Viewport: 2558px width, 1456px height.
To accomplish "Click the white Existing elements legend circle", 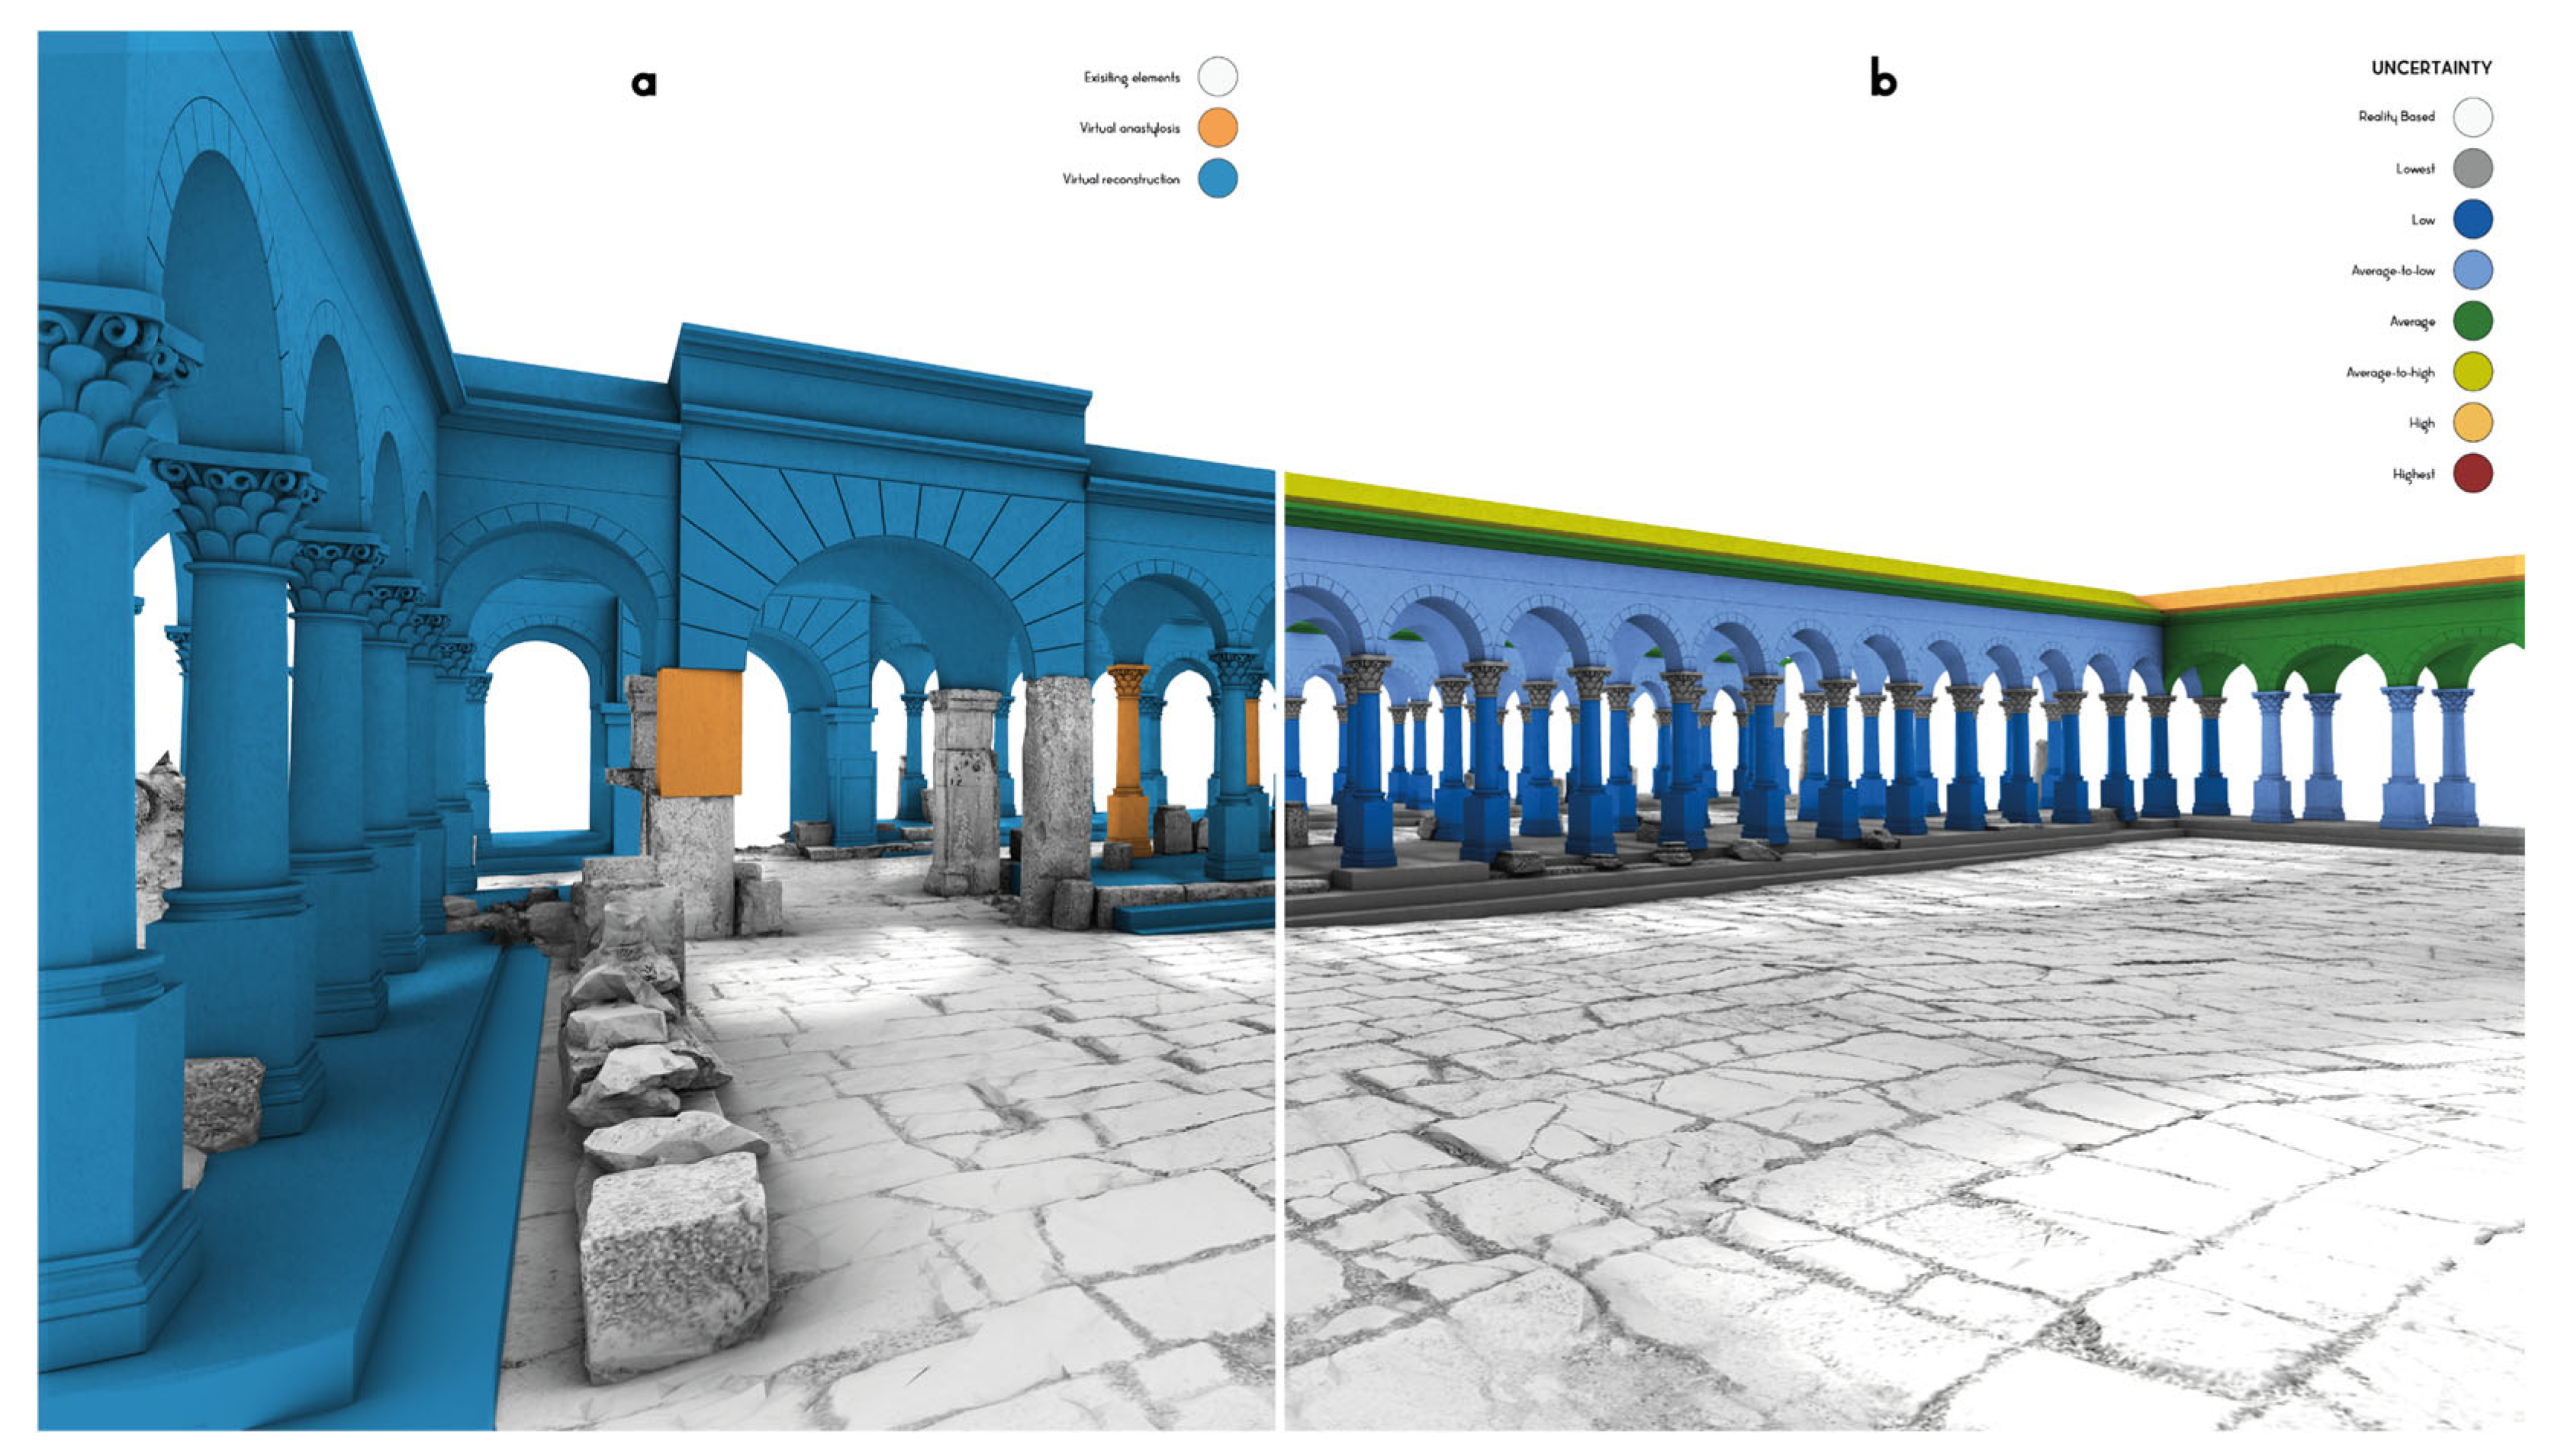I will tap(1217, 76).
